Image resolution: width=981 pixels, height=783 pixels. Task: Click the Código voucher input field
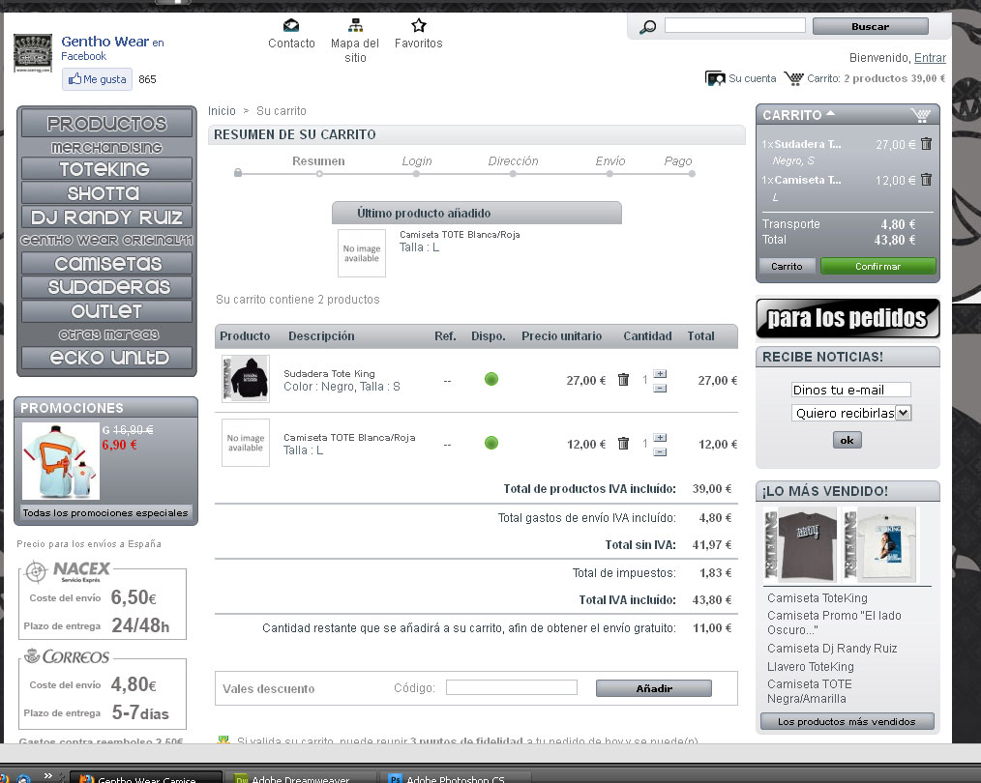tap(511, 687)
